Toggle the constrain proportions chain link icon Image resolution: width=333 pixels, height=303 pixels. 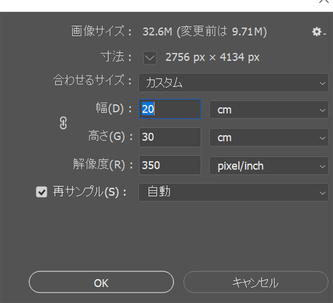tap(63, 124)
